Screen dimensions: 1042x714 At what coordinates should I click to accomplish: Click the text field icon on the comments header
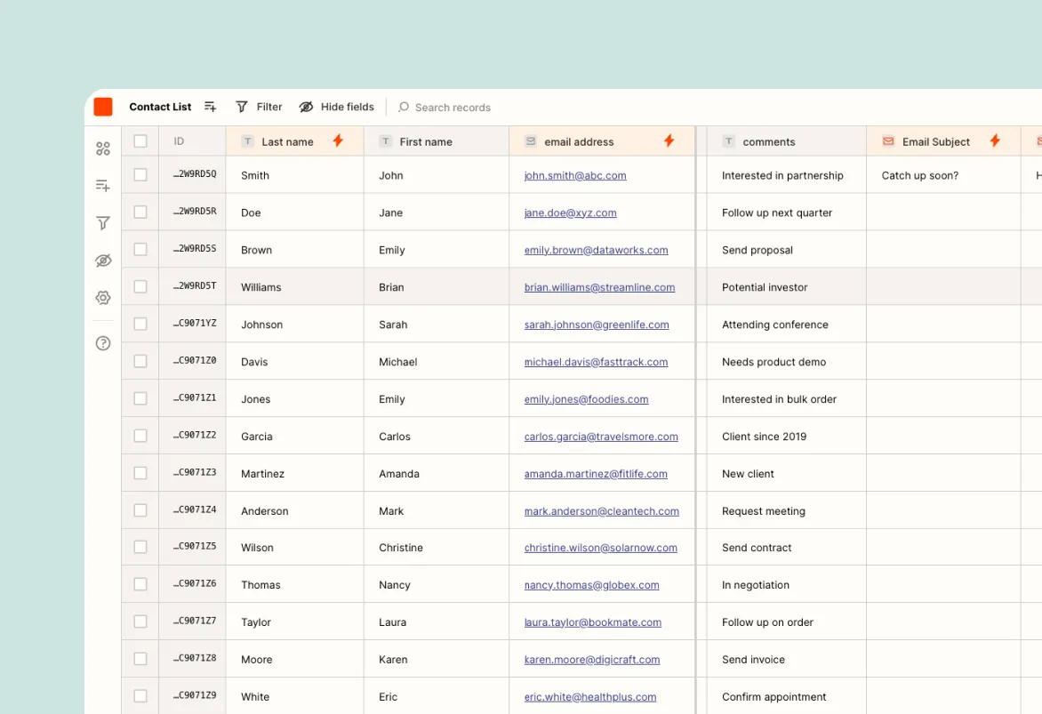click(x=731, y=140)
